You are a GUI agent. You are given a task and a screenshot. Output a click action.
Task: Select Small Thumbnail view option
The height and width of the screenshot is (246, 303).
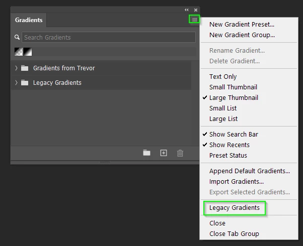coord(233,87)
